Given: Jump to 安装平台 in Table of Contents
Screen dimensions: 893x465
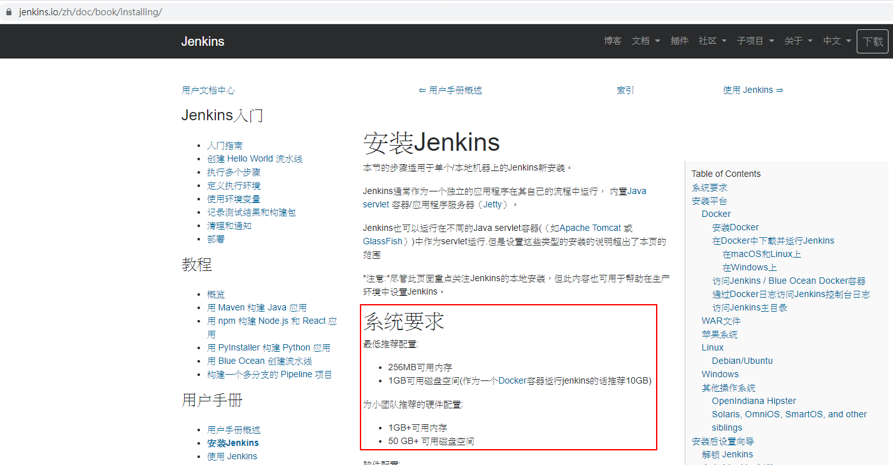Looking at the screenshot, I should (710, 201).
